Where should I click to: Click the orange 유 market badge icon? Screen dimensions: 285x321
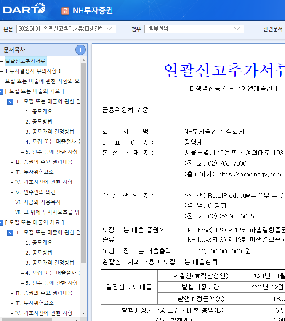pyautogui.click(x=65, y=11)
